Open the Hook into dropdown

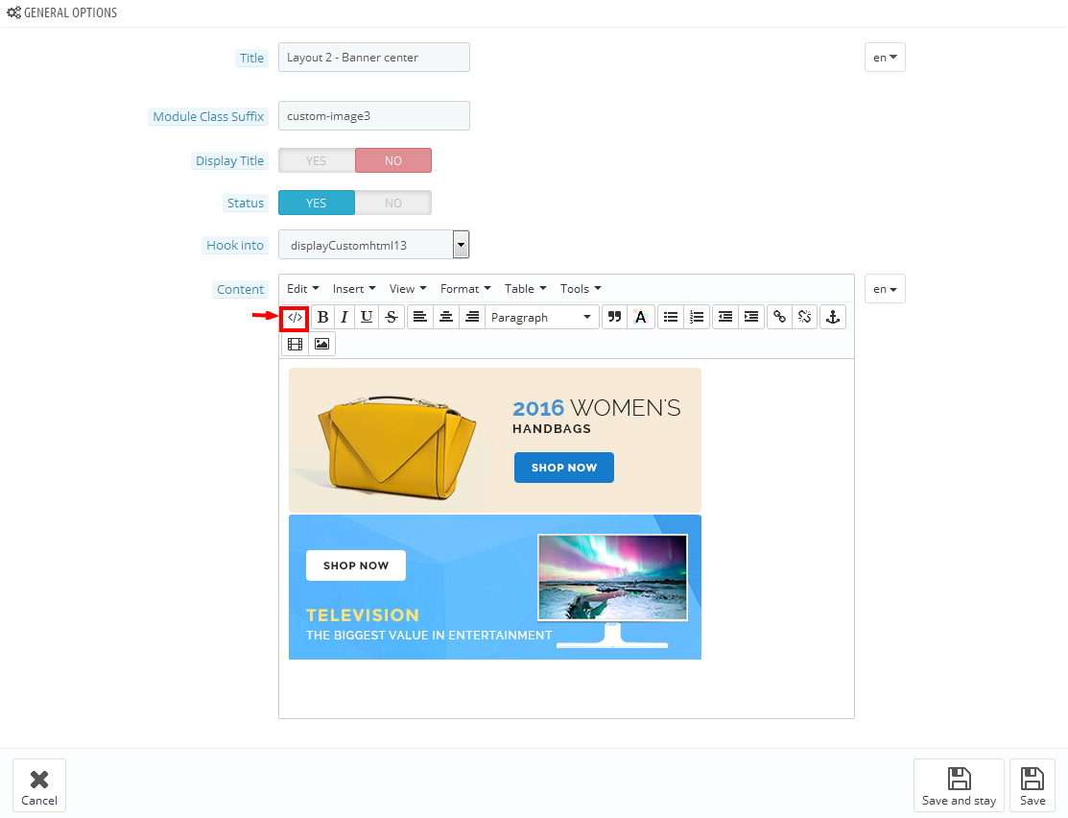[374, 245]
